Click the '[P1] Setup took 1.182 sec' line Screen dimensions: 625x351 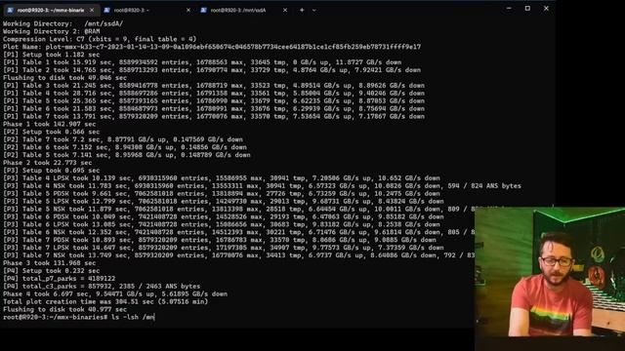click(x=52, y=55)
